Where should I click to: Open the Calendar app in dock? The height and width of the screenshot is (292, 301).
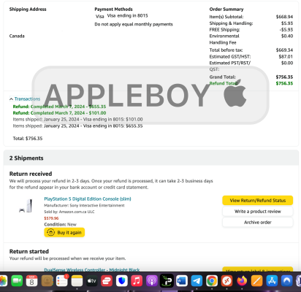pyautogui.click(x=31, y=281)
